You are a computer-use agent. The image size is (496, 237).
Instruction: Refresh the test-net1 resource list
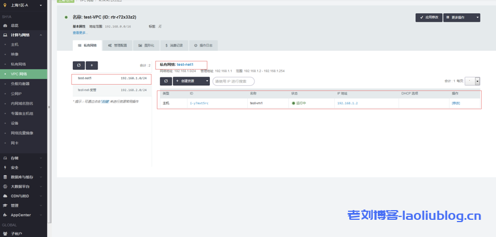tap(165, 81)
